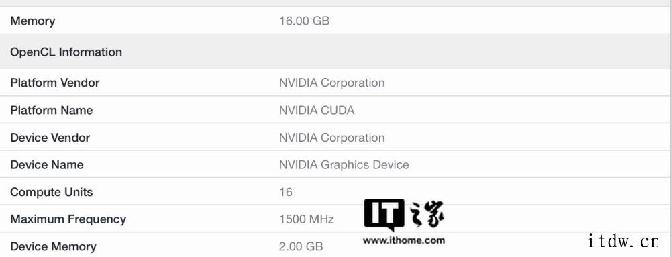Click the Platform Name label
Viewport: 671px width, 257px height.
pyautogui.click(x=52, y=110)
